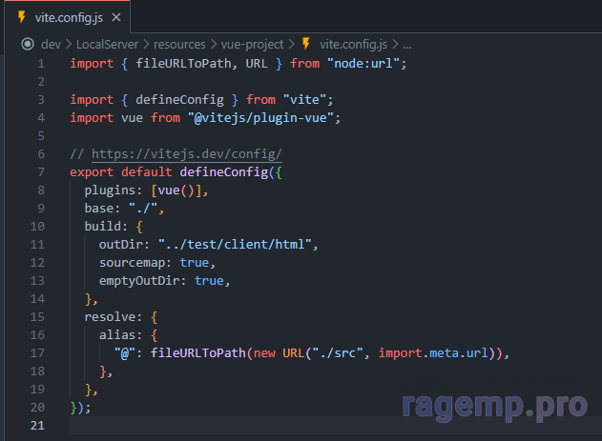Viewport: 602px width, 441px height.
Task: Follow the https://vitejs.dev/config/ link in the comment
Action: (x=187, y=154)
